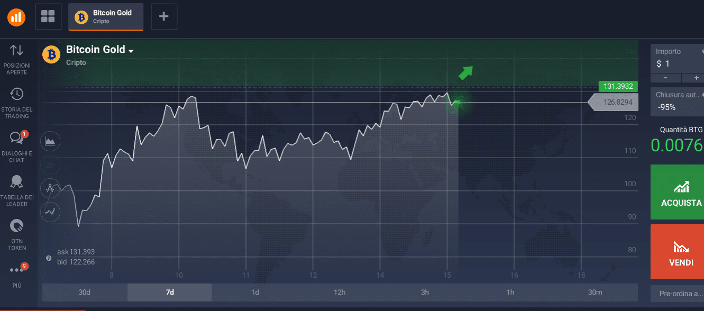Screen dimensions: 704x311
Task: Switch to the 1d timeframe
Action: 255,292
